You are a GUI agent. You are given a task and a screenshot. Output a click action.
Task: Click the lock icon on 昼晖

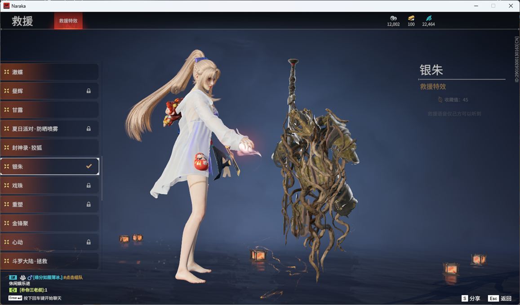[89, 91]
